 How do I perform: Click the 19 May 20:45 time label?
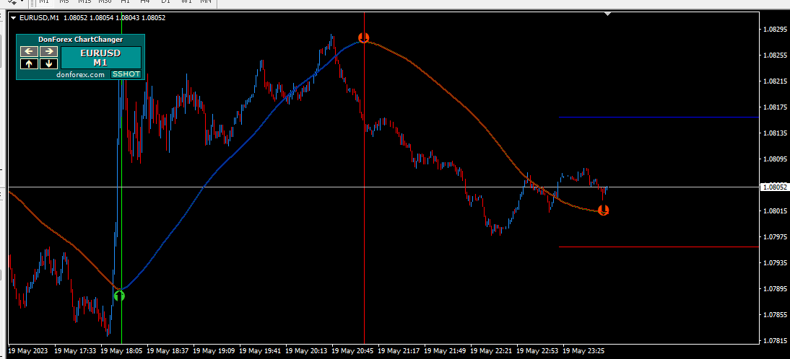click(353, 350)
